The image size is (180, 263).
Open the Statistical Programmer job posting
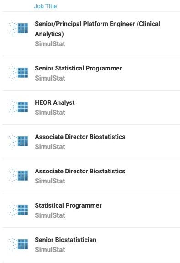click(x=68, y=205)
